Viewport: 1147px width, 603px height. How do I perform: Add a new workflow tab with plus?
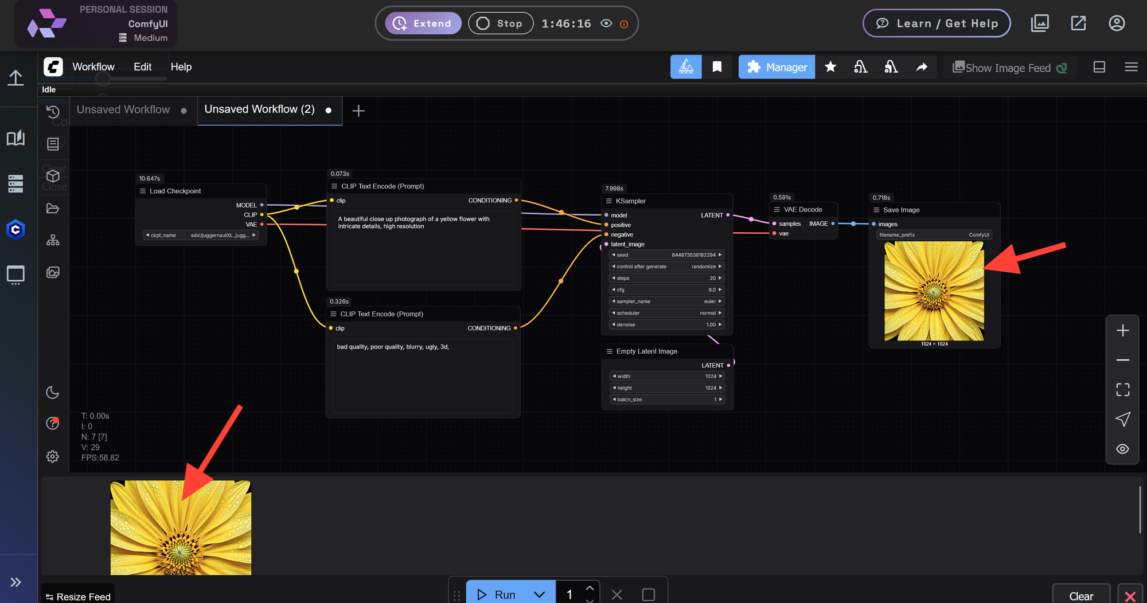(x=358, y=111)
